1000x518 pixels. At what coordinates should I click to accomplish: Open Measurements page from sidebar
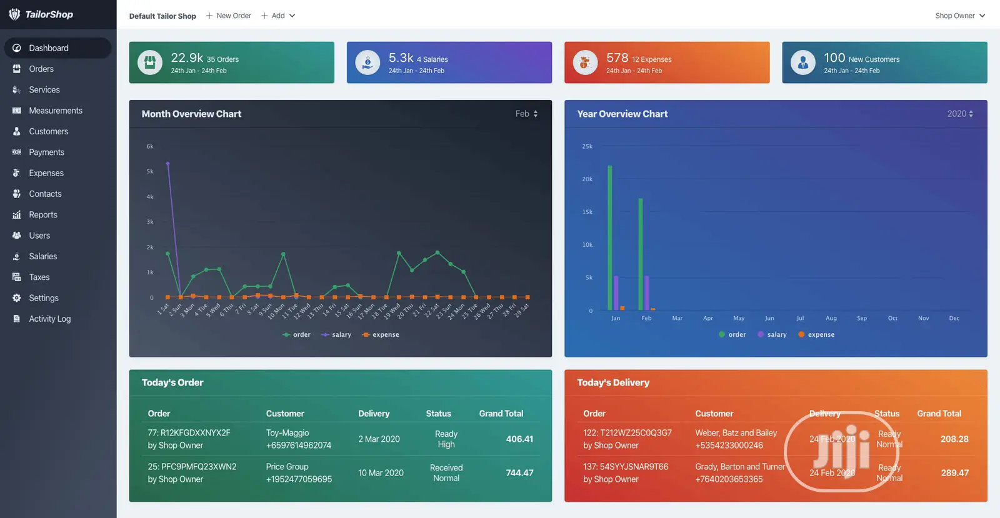click(56, 111)
